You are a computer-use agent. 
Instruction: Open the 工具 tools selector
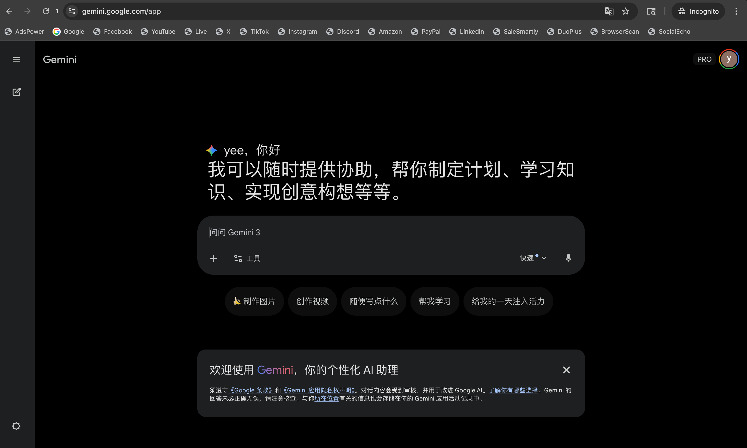click(x=247, y=258)
